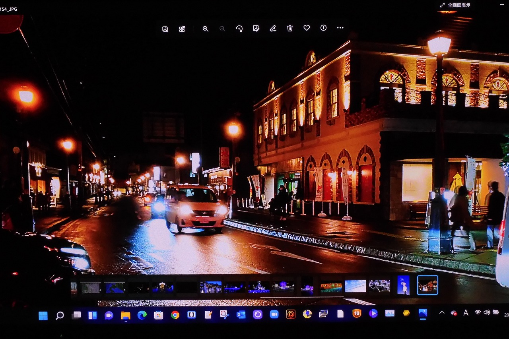Rotate the photo with the toolbar icon
509x339 pixels.
point(239,29)
